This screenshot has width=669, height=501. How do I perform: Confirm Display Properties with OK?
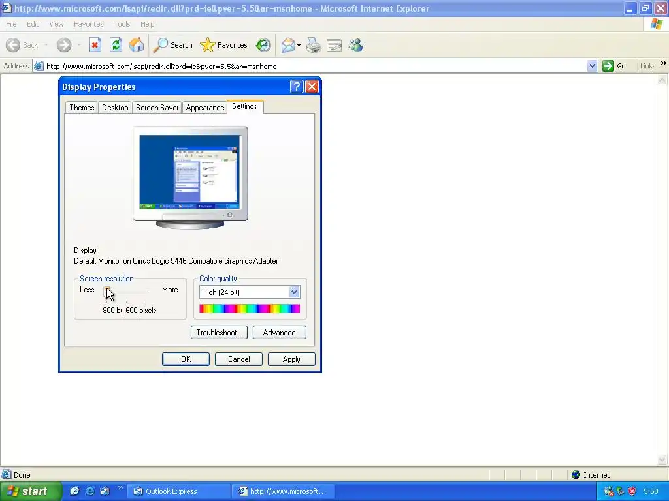tap(186, 359)
